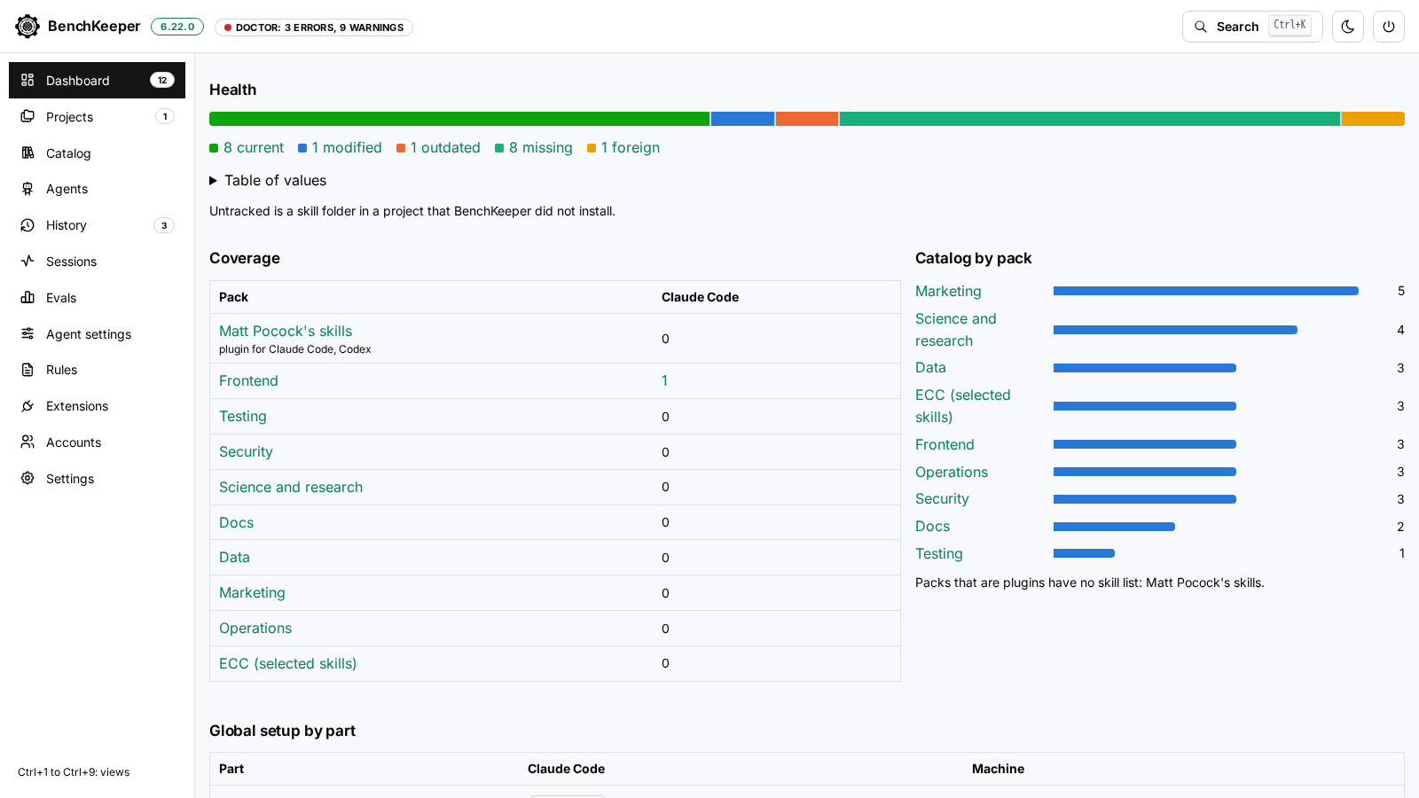
Task: Click the Search field in header
Action: pos(1252,27)
